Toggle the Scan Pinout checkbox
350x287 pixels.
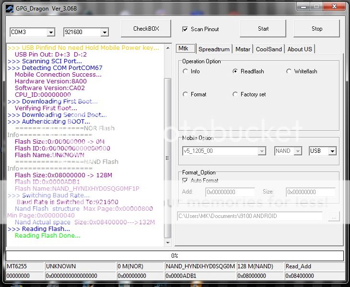(185, 29)
